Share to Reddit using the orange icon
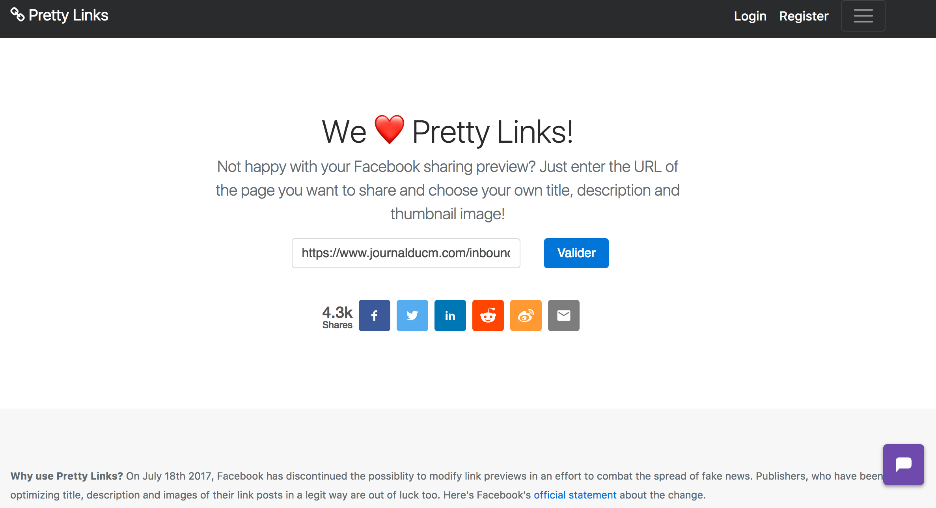The height and width of the screenshot is (508, 936). point(488,315)
